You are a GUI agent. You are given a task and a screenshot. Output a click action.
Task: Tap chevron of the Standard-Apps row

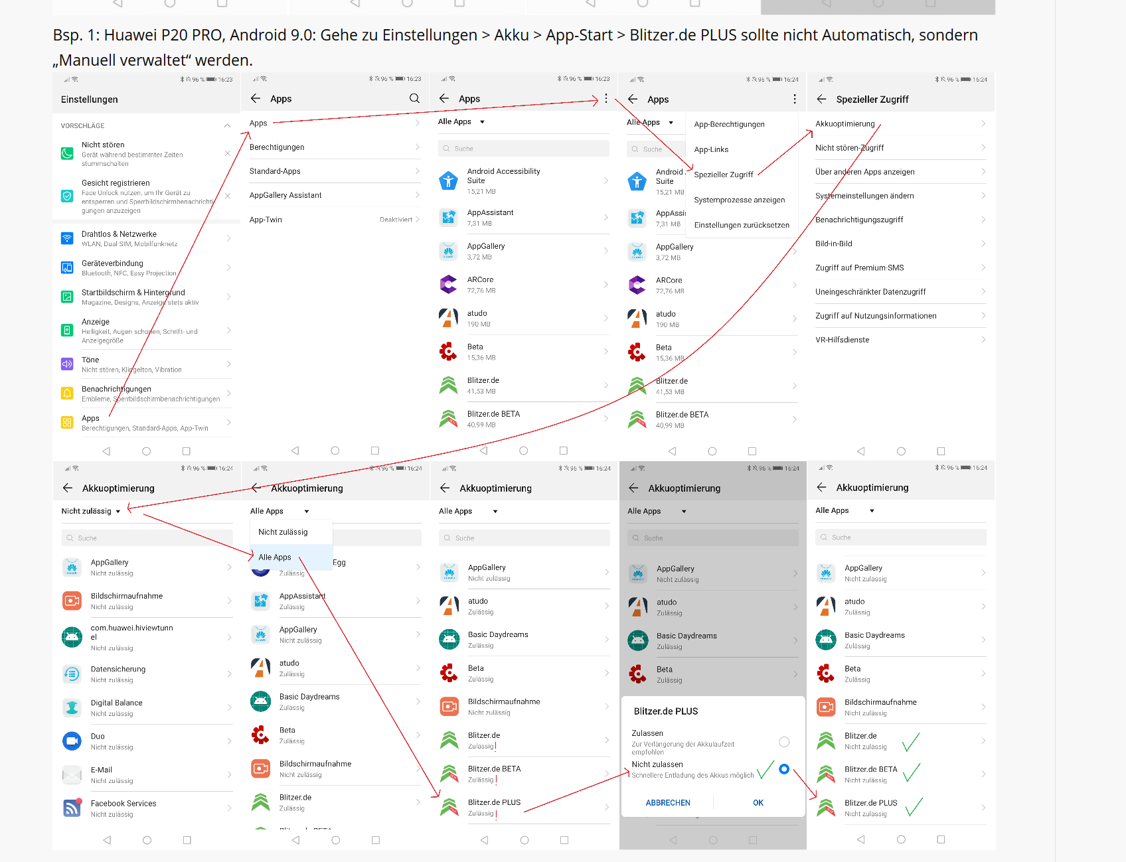(418, 171)
